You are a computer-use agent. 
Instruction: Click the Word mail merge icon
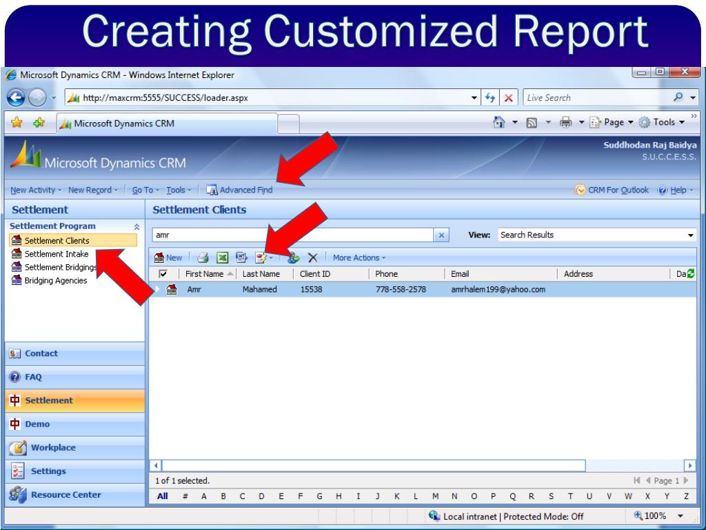click(x=241, y=258)
